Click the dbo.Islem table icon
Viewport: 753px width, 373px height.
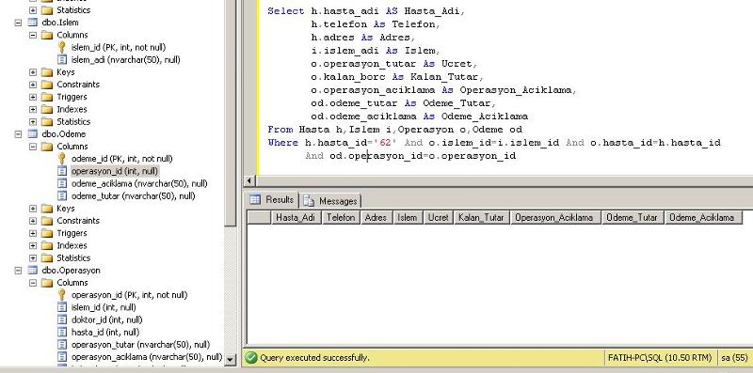click(x=32, y=22)
